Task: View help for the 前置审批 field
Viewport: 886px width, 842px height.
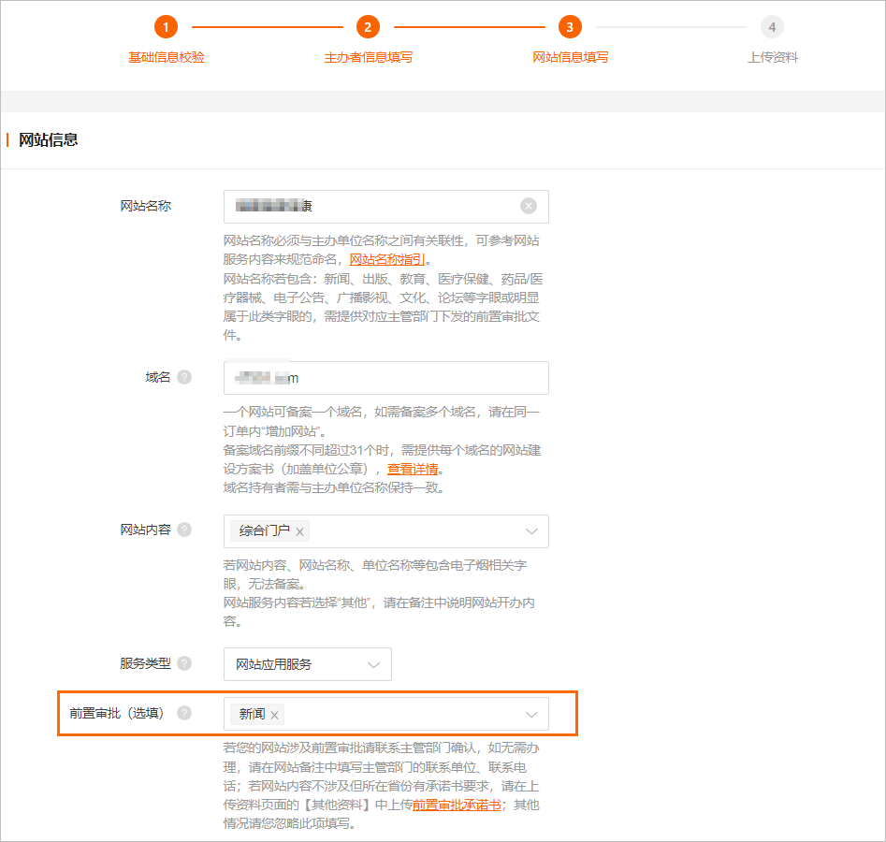Action: pyautogui.click(x=183, y=712)
